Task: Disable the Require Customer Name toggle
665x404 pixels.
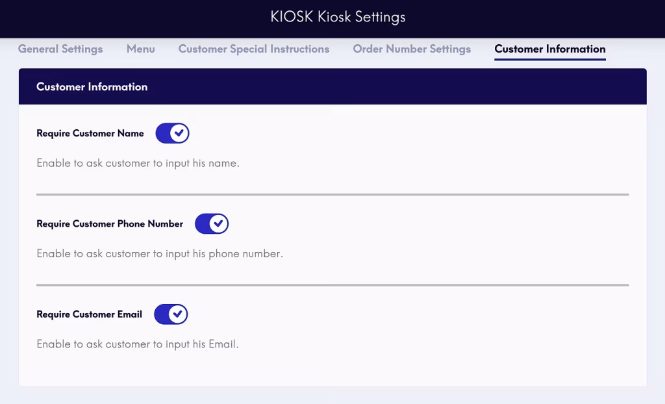Action: [172, 133]
